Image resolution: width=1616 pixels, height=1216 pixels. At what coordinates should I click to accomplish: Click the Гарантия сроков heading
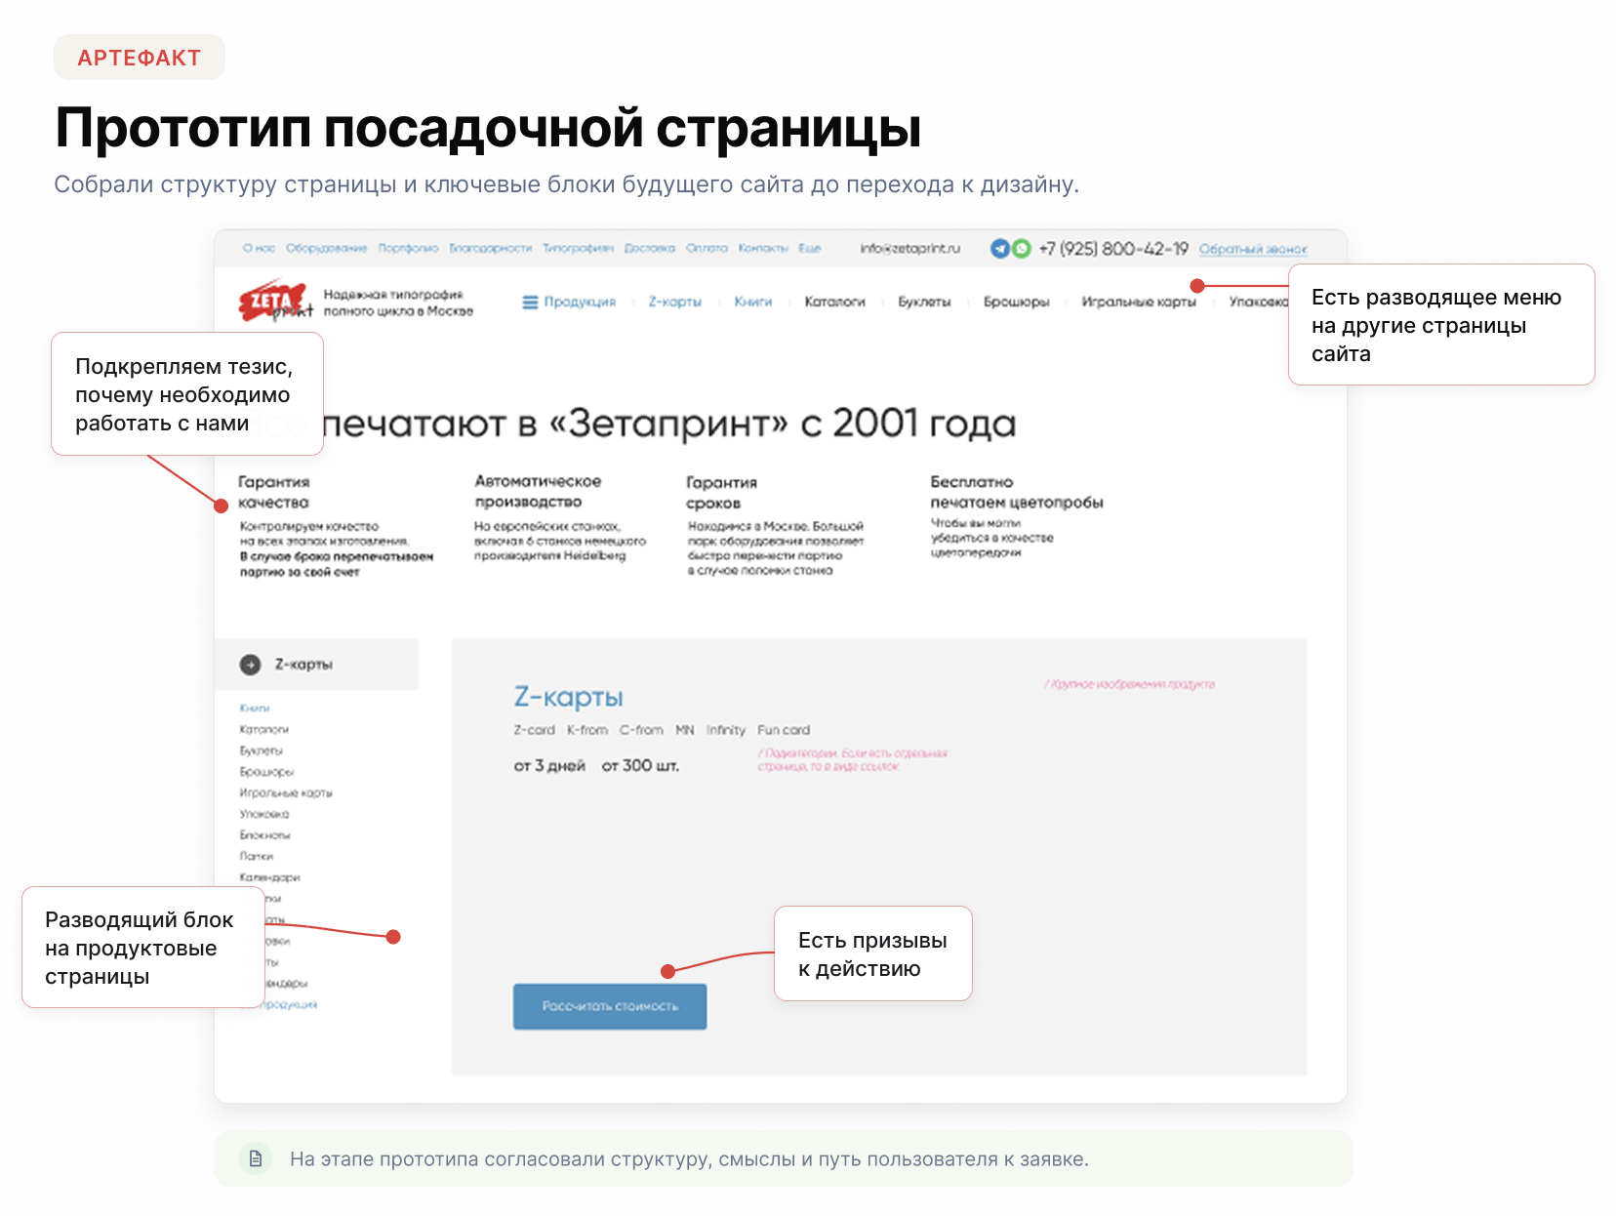point(721,493)
